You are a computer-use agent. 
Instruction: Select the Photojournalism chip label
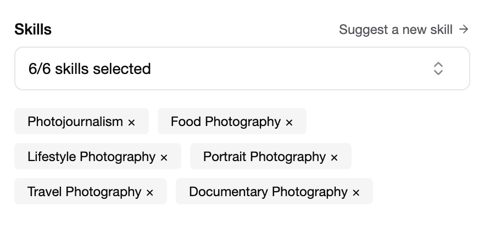(x=75, y=122)
